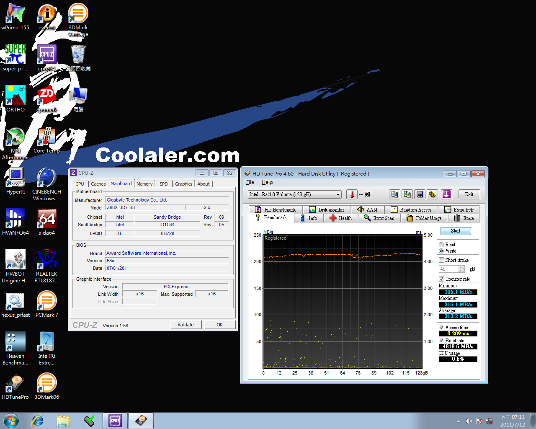Open the 3DMark06 desktop shortcut
The image size is (536, 429).
[x=47, y=386]
